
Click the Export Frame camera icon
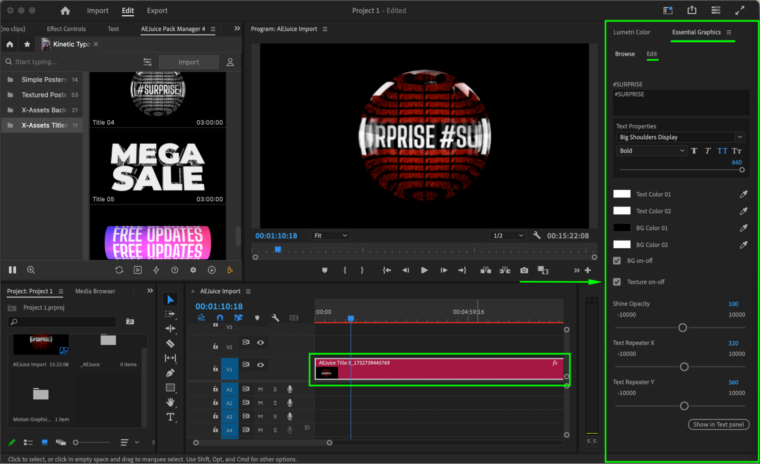point(524,270)
